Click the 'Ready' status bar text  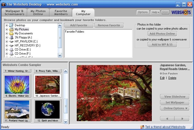tap(5, 127)
